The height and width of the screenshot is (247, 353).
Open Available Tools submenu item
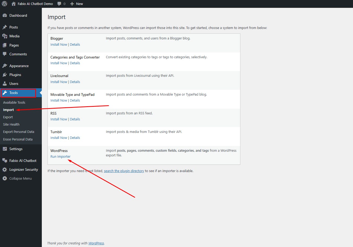pos(14,102)
